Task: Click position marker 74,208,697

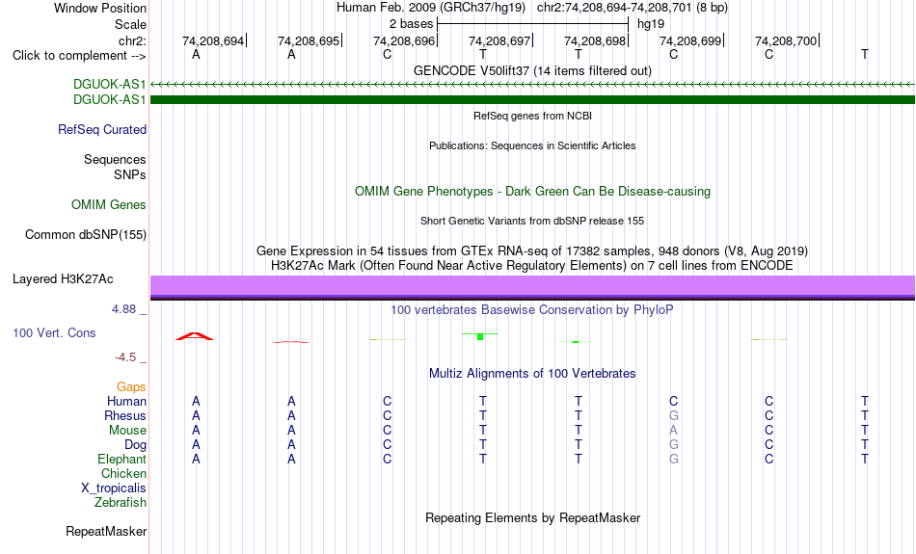Action: pos(500,40)
